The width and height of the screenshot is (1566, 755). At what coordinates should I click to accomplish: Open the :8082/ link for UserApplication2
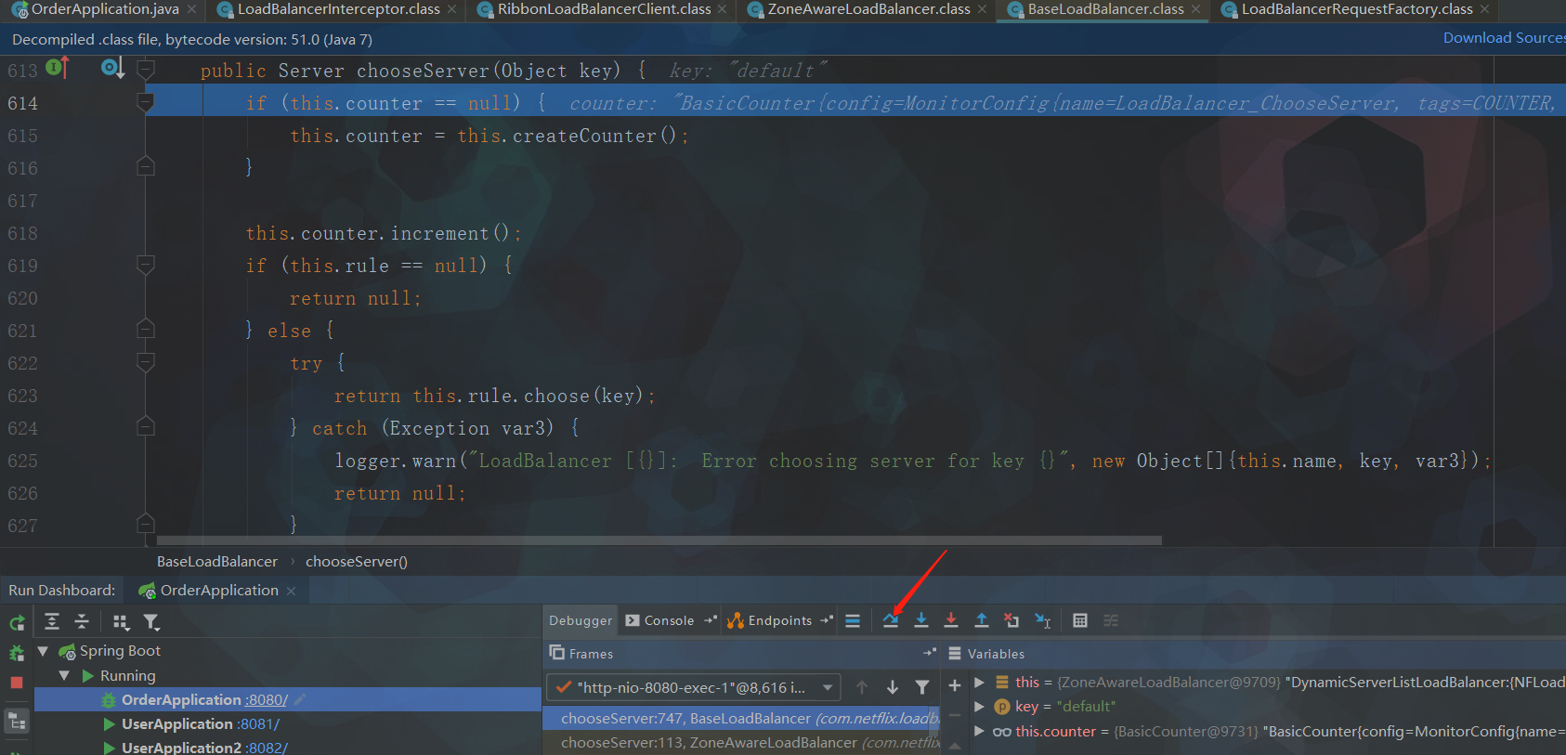tap(268, 748)
